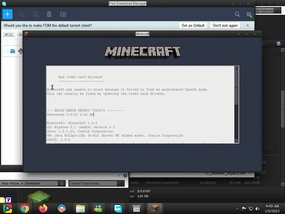285x214 pixels.
Task: Expand the ribbon chevron in Downloads window
Action: 119,176
